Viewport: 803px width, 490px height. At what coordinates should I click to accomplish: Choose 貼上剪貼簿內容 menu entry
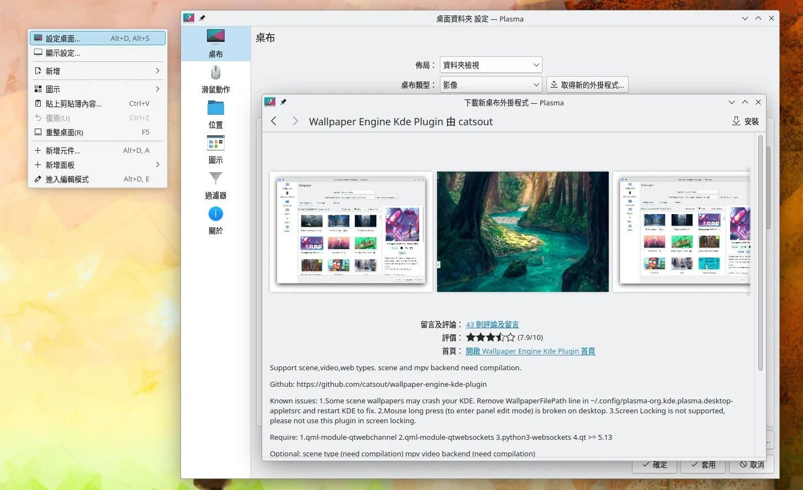(98, 103)
